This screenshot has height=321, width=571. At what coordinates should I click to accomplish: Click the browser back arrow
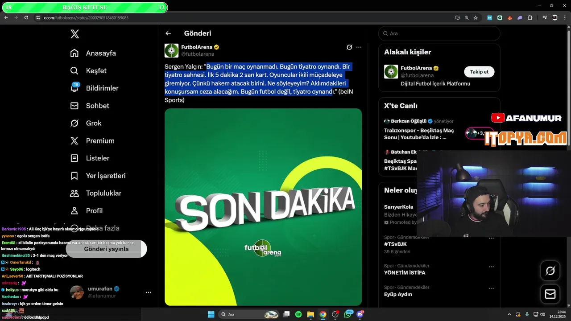pos(6,17)
